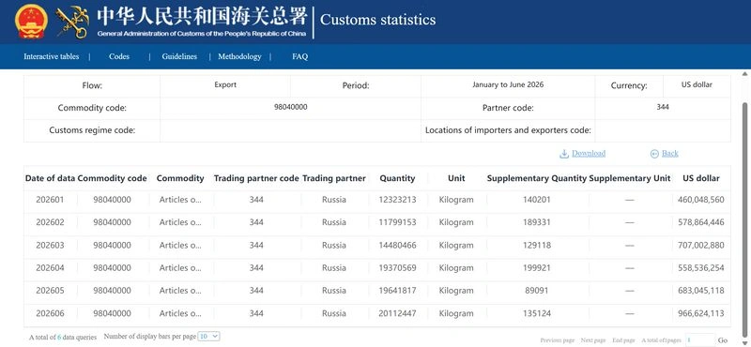The image size is (751, 347).
Task: Click the Download link
Action: coord(589,153)
